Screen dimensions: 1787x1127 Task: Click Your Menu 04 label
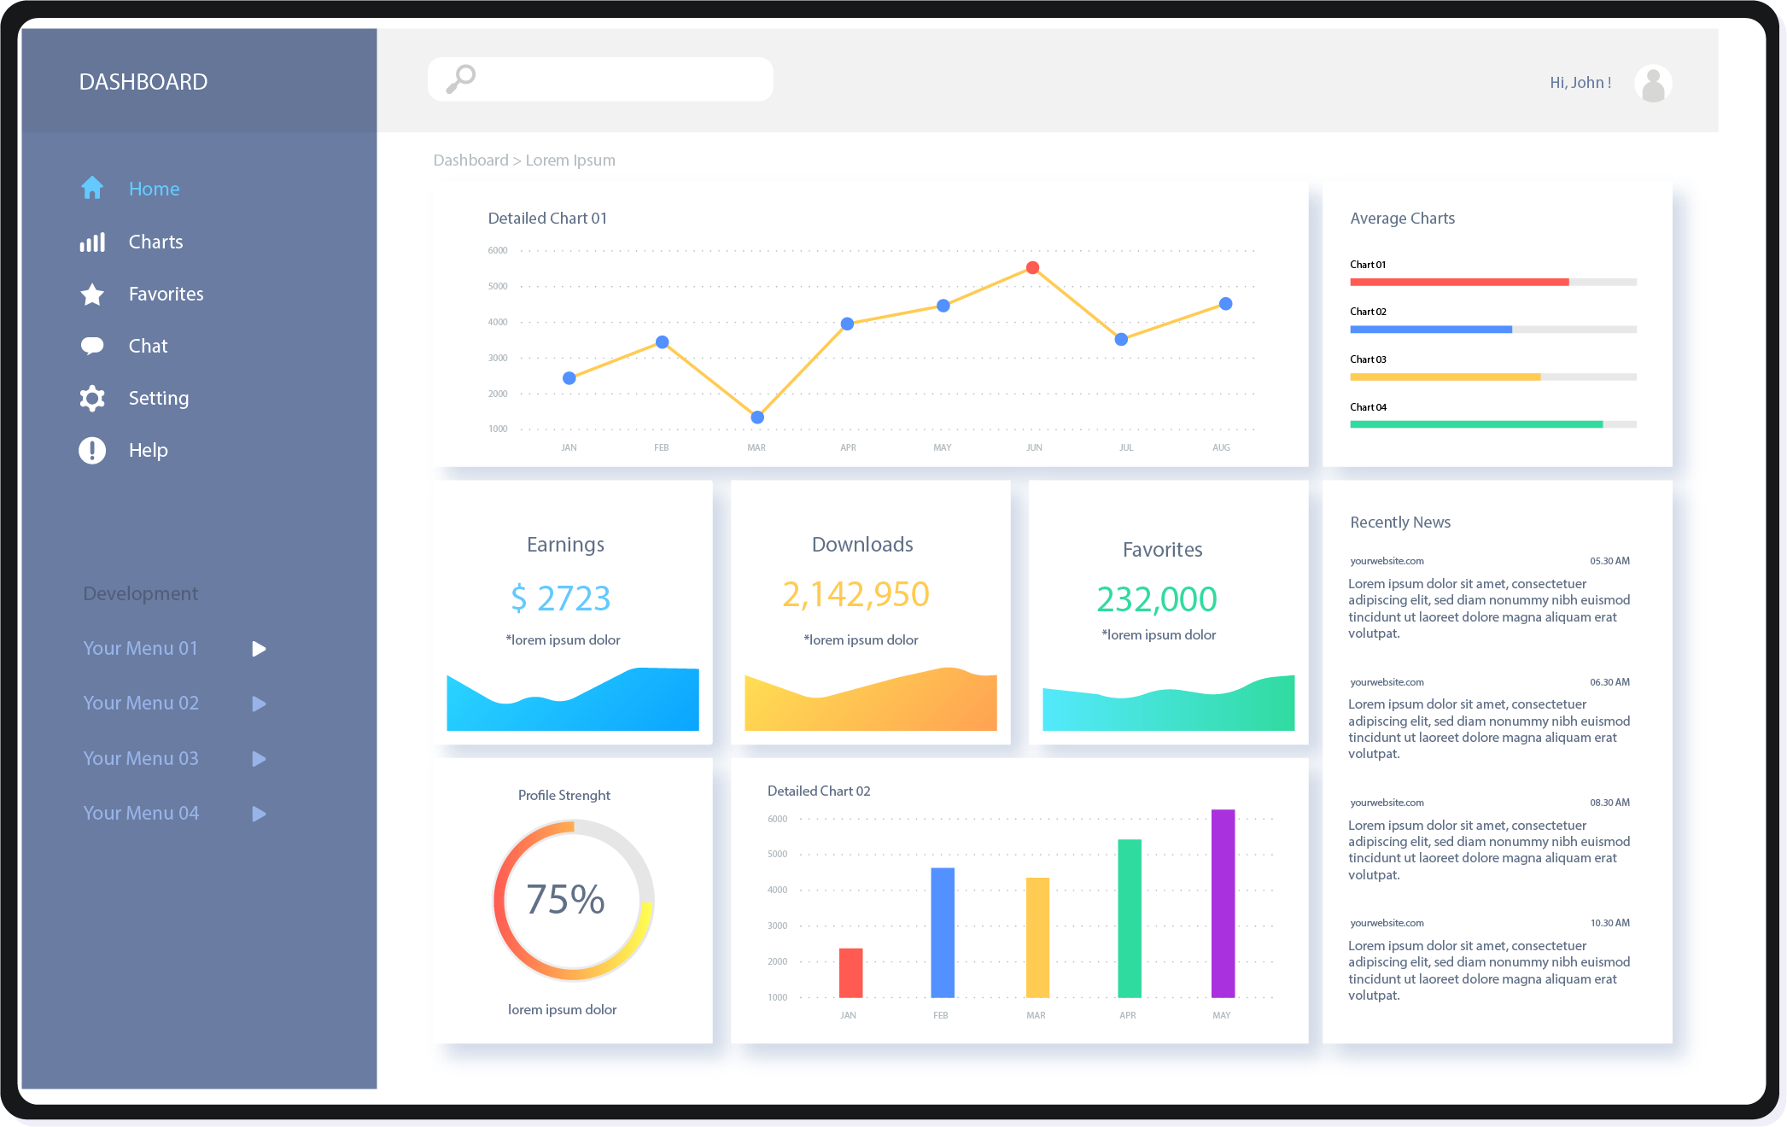click(x=141, y=813)
